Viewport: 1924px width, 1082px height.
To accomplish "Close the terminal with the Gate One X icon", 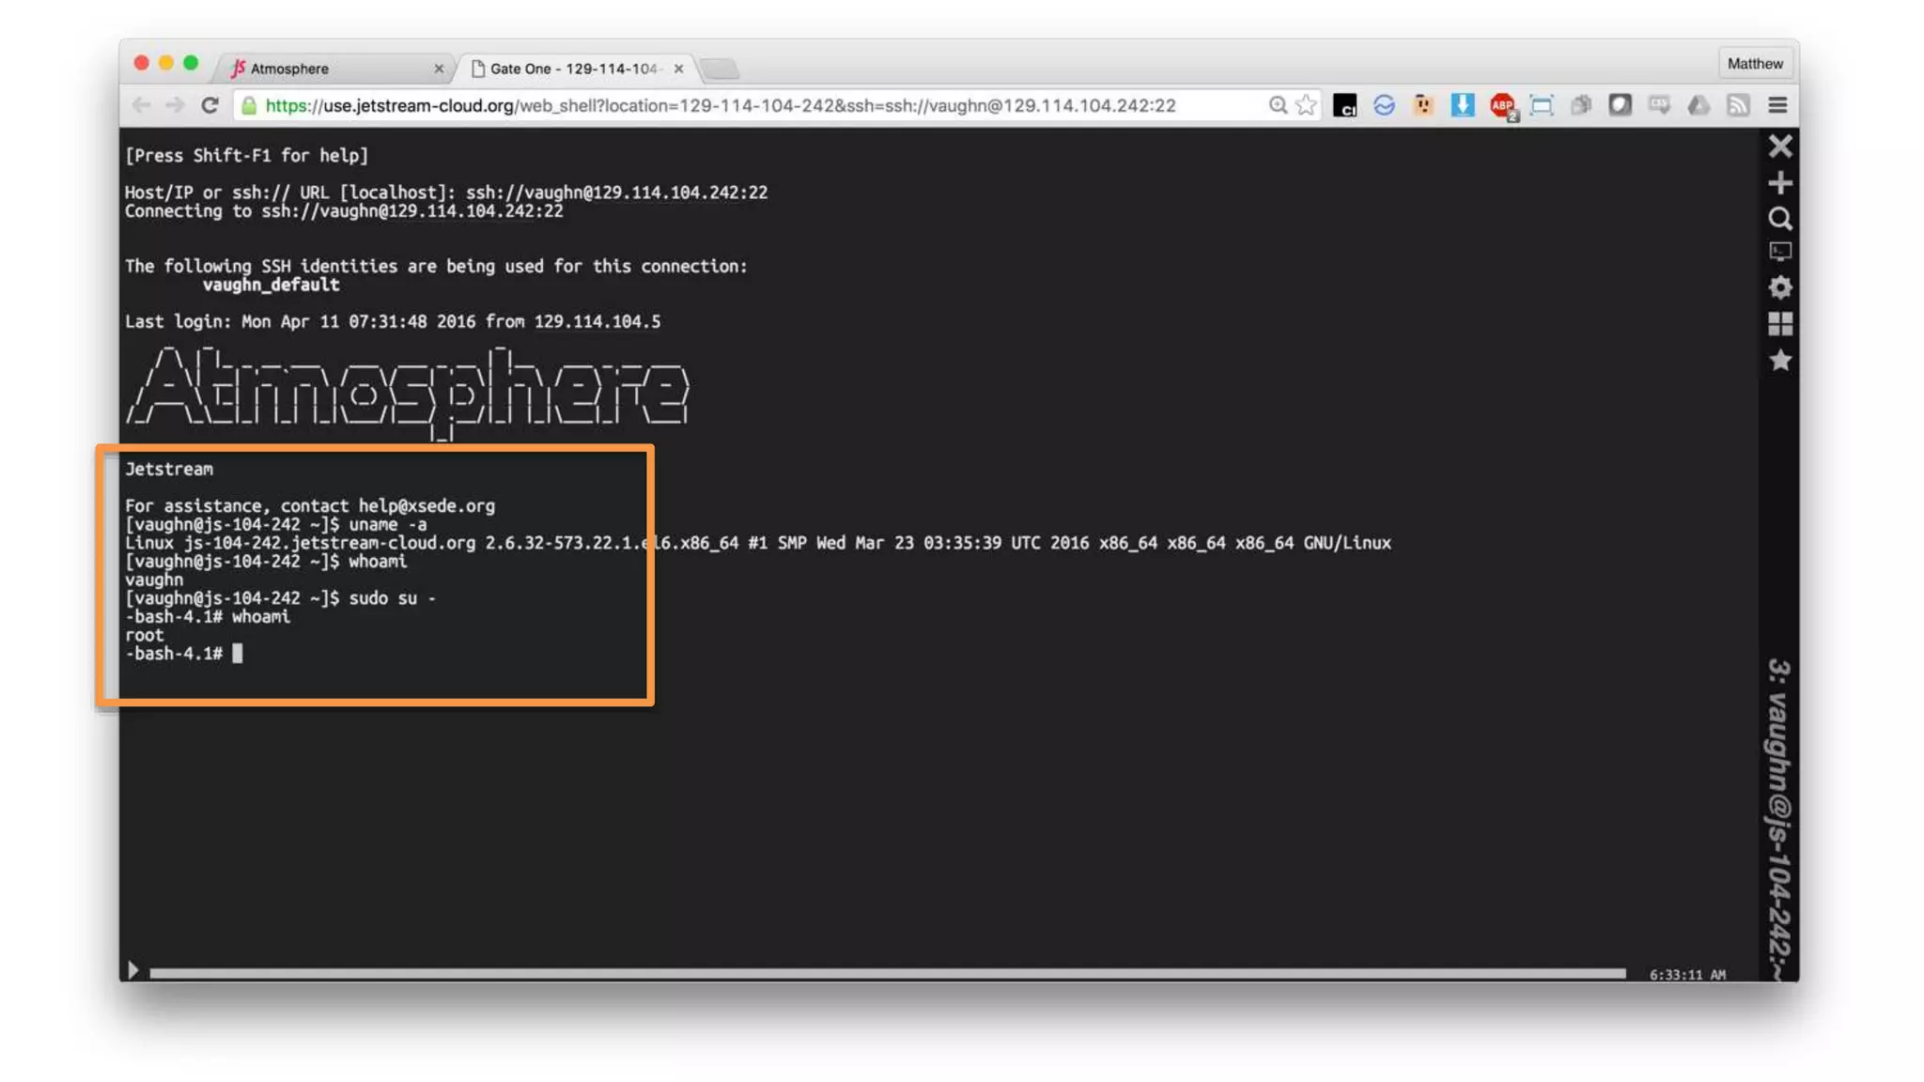I will pyautogui.click(x=1779, y=147).
